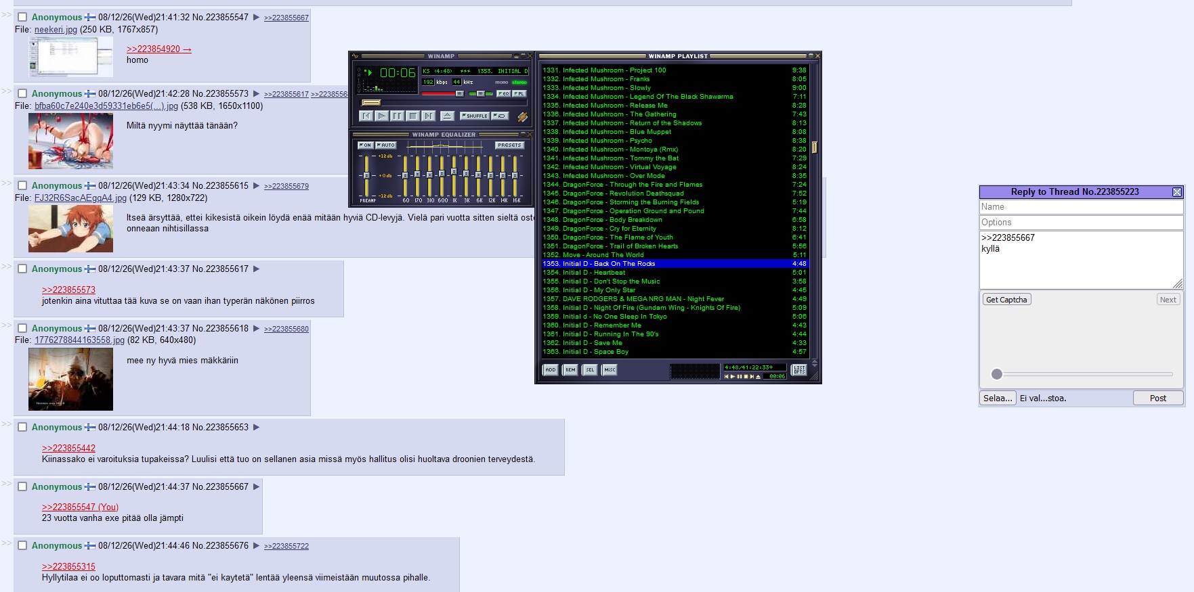Click Winamp's main play button
1194x592 pixels.
point(382,116)
